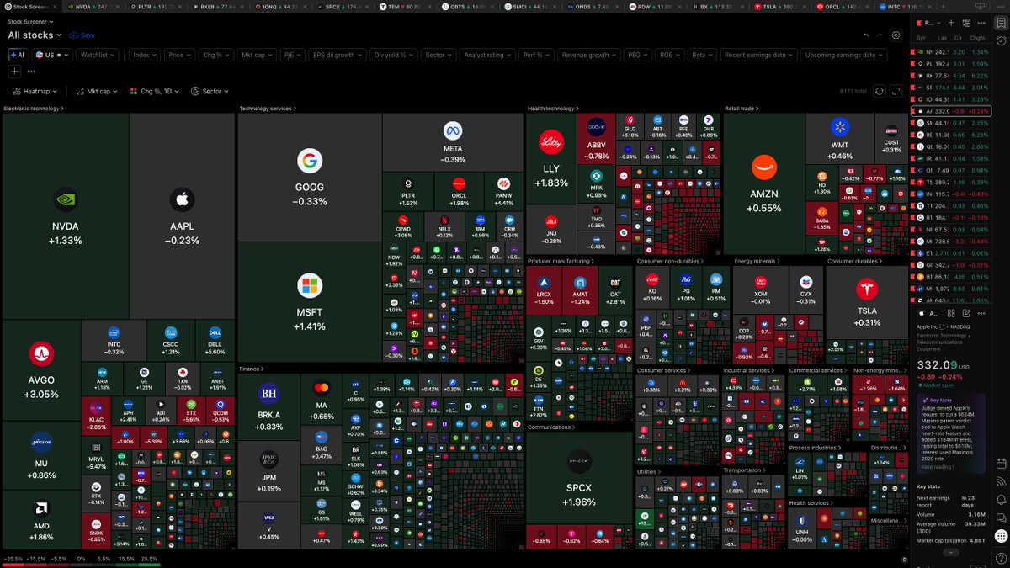Add a new filter with plus button
Viewport: 1010px width, 568px height.
14,72
